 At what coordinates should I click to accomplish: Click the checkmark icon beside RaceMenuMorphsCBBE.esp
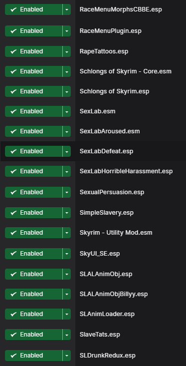[x=13, y=9]
